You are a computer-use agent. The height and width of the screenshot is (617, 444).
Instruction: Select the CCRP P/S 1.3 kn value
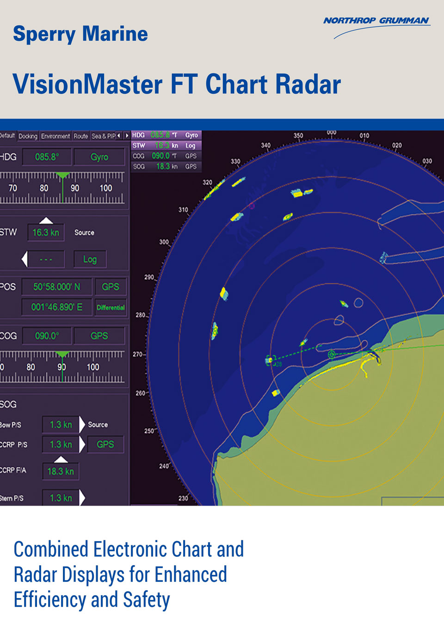point(61,444)
